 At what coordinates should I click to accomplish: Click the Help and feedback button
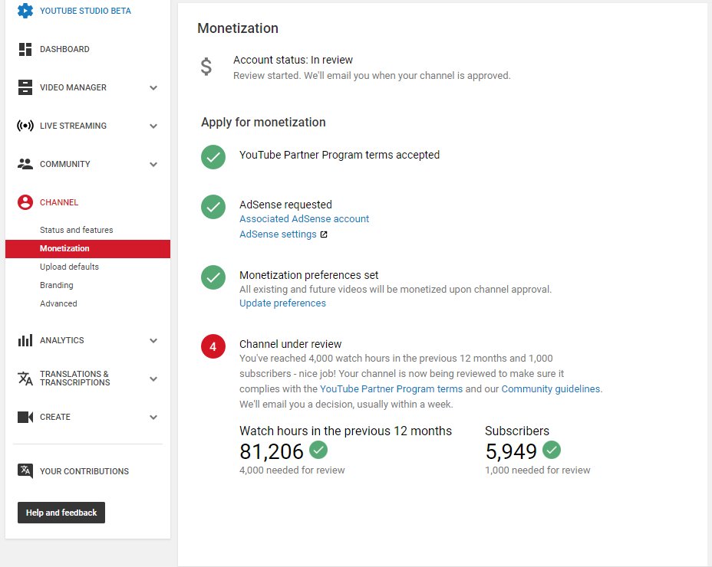[61, 513]
